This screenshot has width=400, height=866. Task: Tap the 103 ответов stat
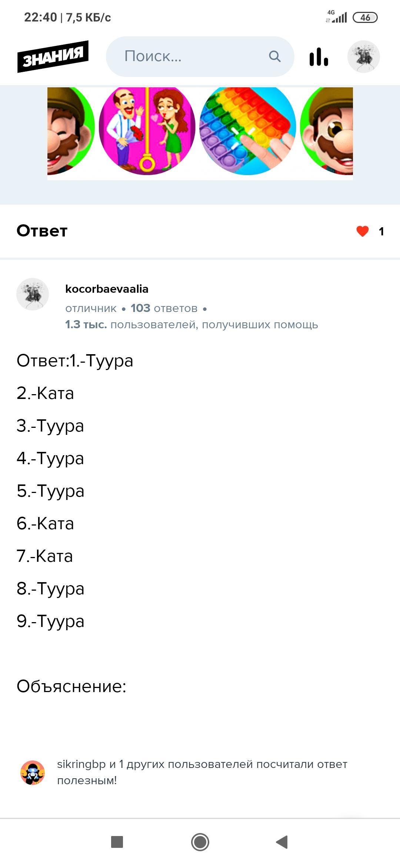pyautogui.click(x=164, y=308)
